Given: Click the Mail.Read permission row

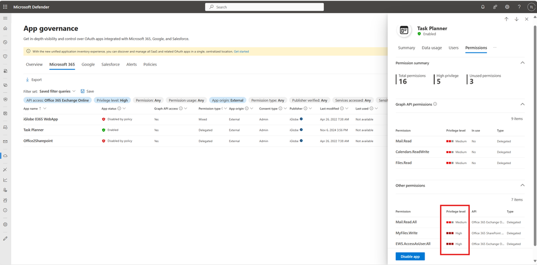Looking at the screenshot, I should (x=460, y=141).
